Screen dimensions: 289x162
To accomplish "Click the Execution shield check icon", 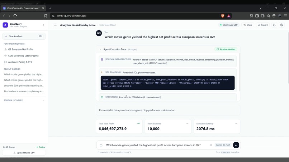I will point(102,97).
